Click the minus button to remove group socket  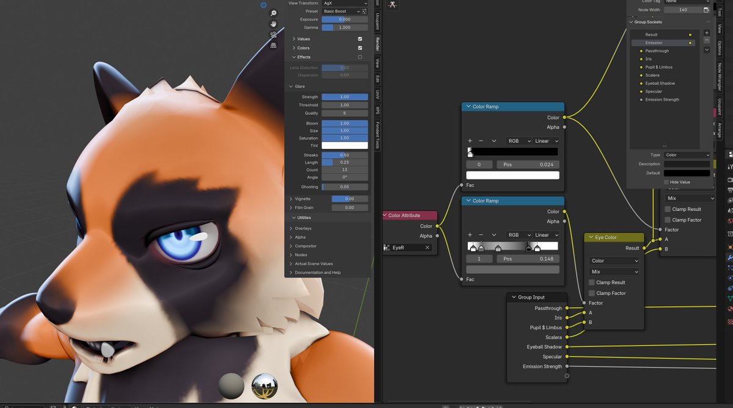click(707, 40)
